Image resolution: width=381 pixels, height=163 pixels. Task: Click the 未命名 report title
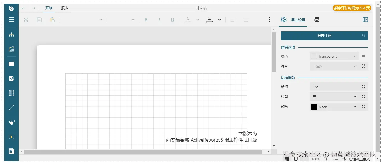pos(202,8)
